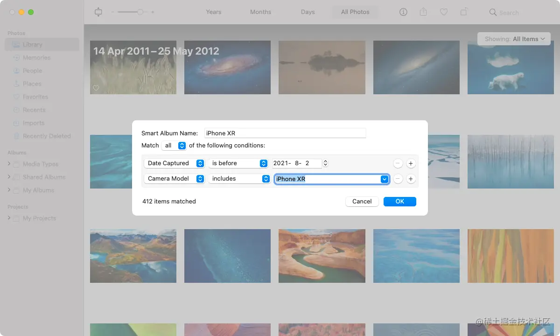Viewport: 560px width, 336px height.
Task: Open the includes operator dropdown
Action: [x=239, y=179]
